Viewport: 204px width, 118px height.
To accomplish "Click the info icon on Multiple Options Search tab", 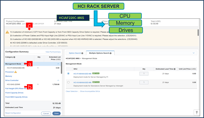I will 110,53.
